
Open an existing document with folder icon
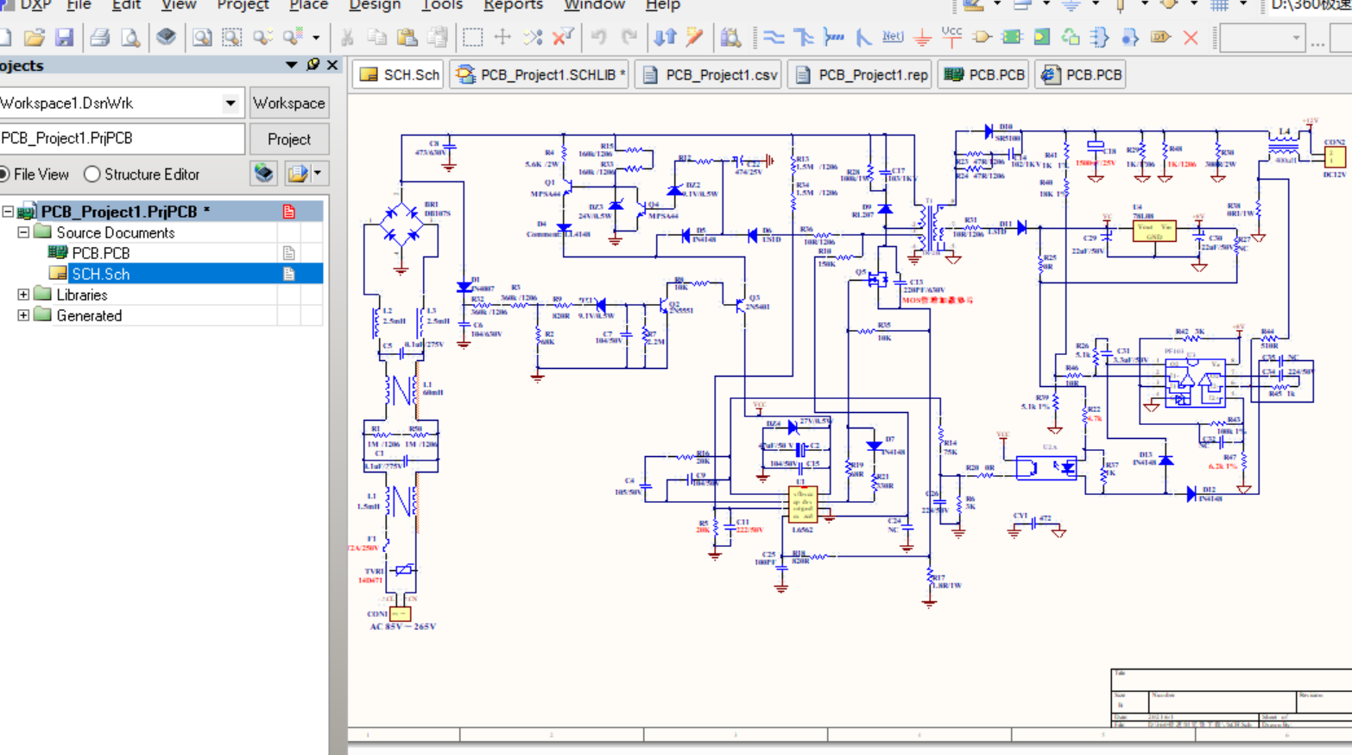[x=35, y=37]
